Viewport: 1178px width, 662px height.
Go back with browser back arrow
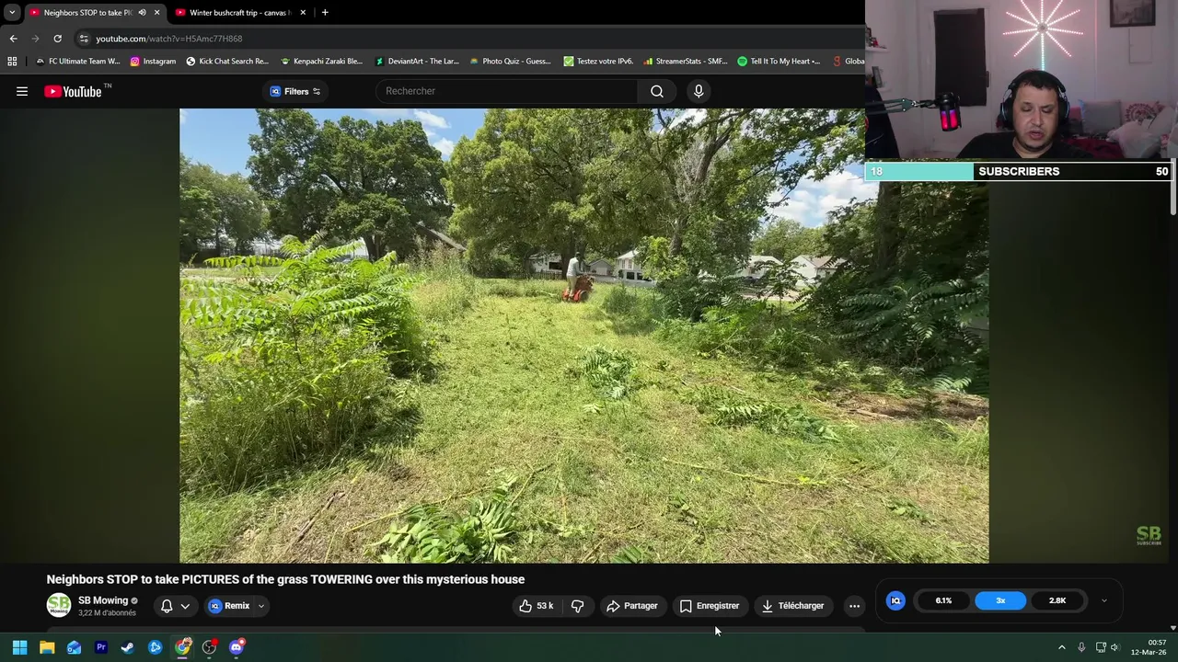[13, 39]
